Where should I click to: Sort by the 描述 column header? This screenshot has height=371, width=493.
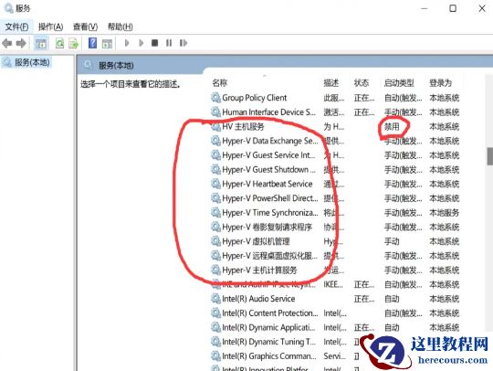click(331, 83)
